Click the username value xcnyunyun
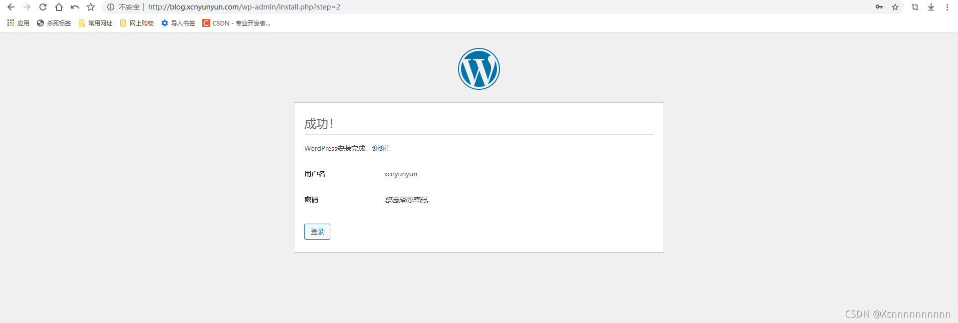This screenshot has height=323, width=958. 401,174
